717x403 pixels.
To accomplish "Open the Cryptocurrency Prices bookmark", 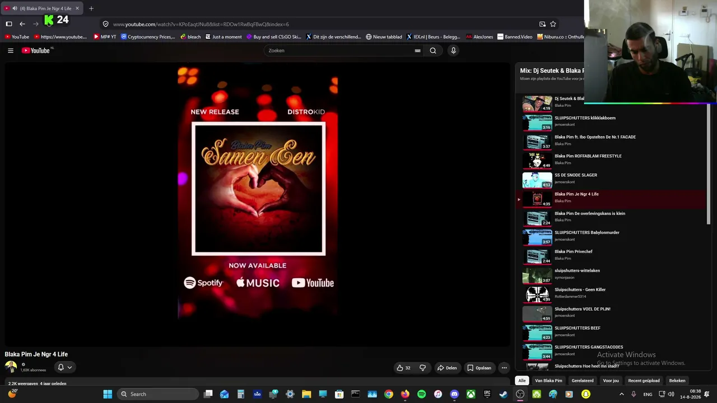I will (x=148, y=37).
